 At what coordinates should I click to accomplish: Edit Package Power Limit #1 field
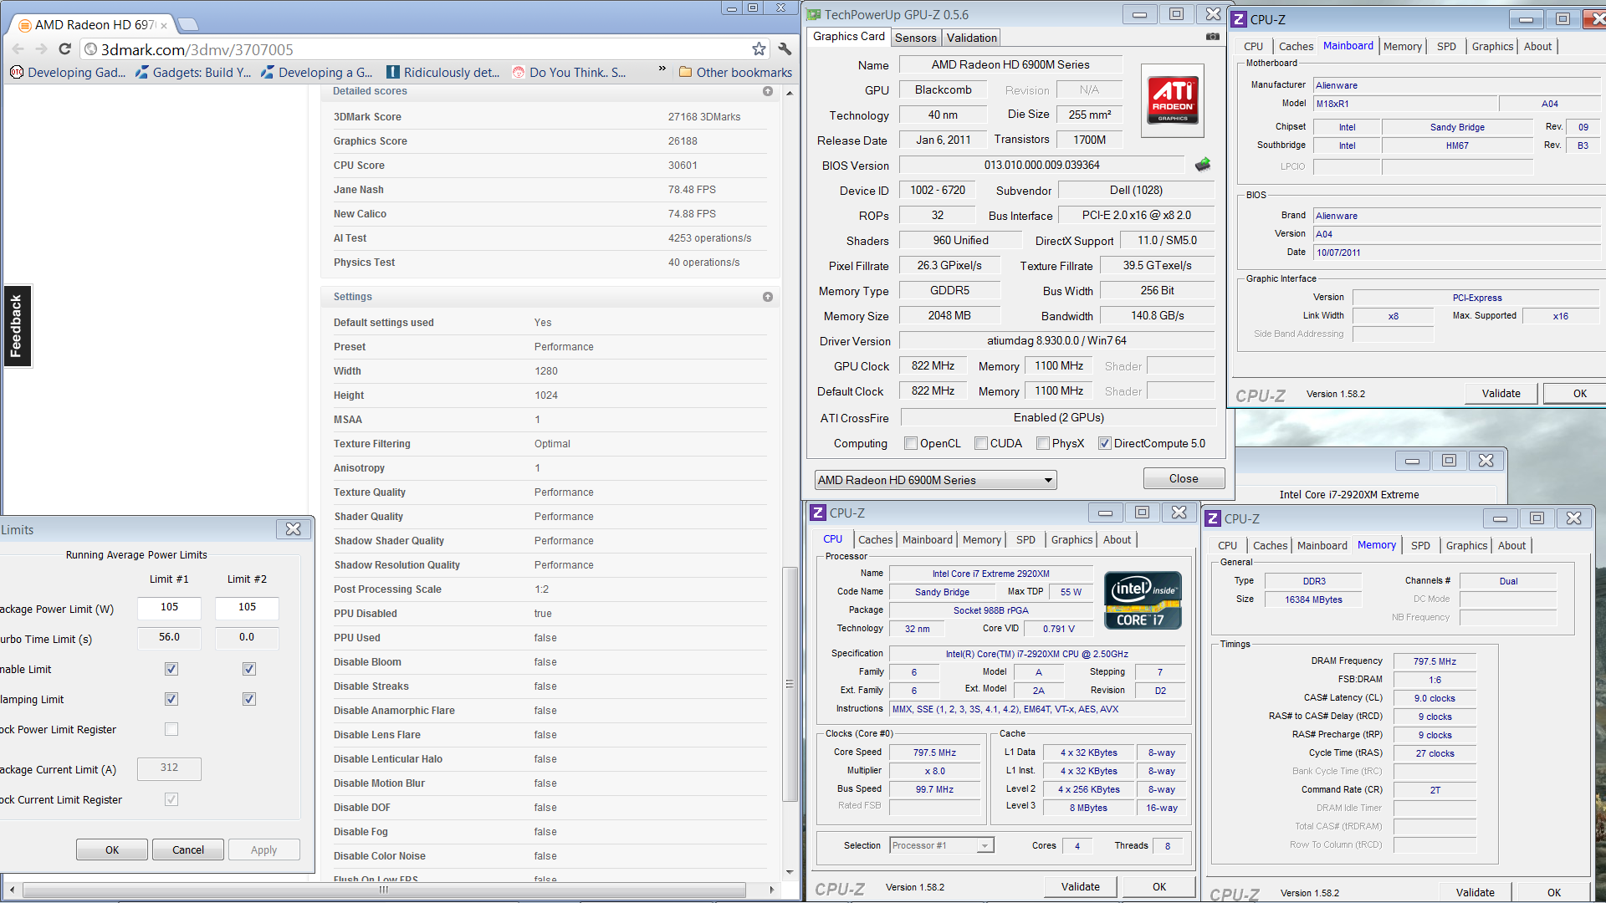[169, 608]
